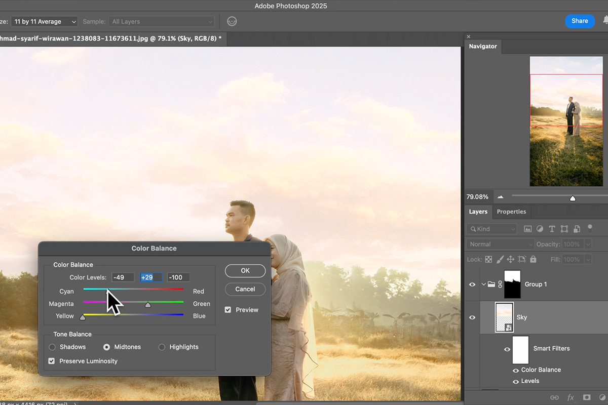Click the add layer mask icon

[x=587, y=397]
